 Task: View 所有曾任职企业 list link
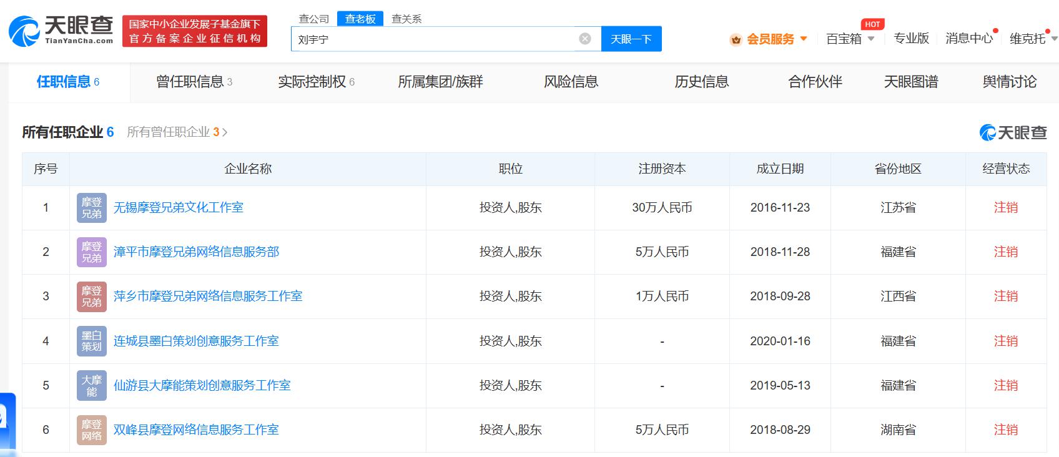[177, 132]
